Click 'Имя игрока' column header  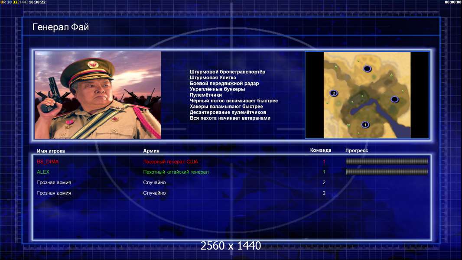tap(51, 151)
